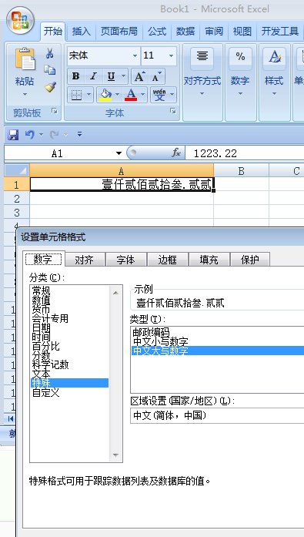
Task: Apply bold with the B button
Action: tap(75, 76)
